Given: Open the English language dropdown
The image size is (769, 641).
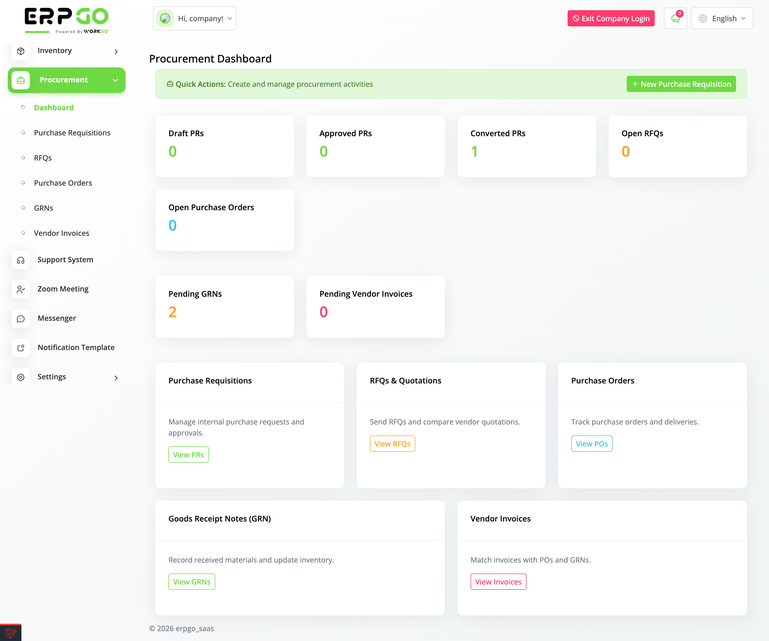Looking at the screenshot, I should (722, 18).
